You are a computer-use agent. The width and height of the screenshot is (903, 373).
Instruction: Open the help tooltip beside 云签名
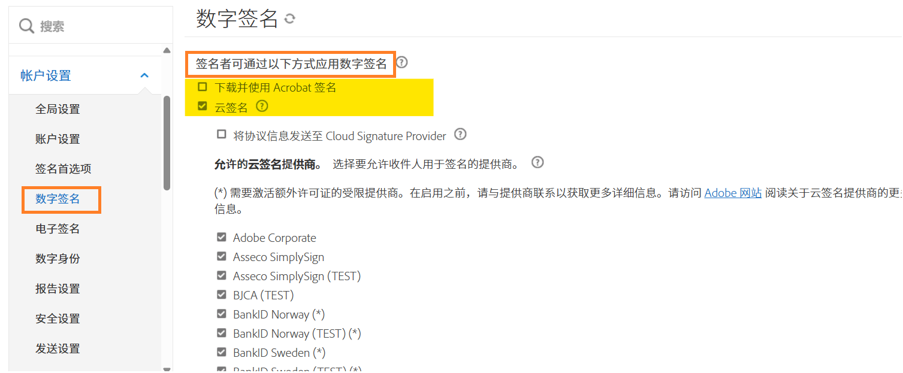coord(262,107)
